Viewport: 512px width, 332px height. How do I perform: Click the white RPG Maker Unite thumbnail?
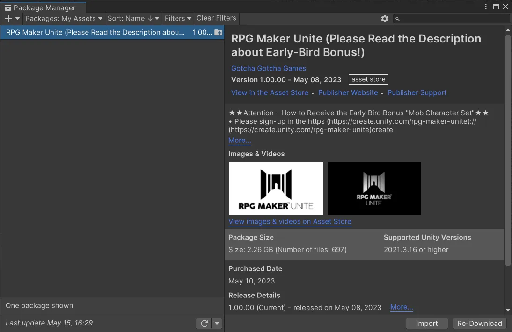(x=276, y=188)
